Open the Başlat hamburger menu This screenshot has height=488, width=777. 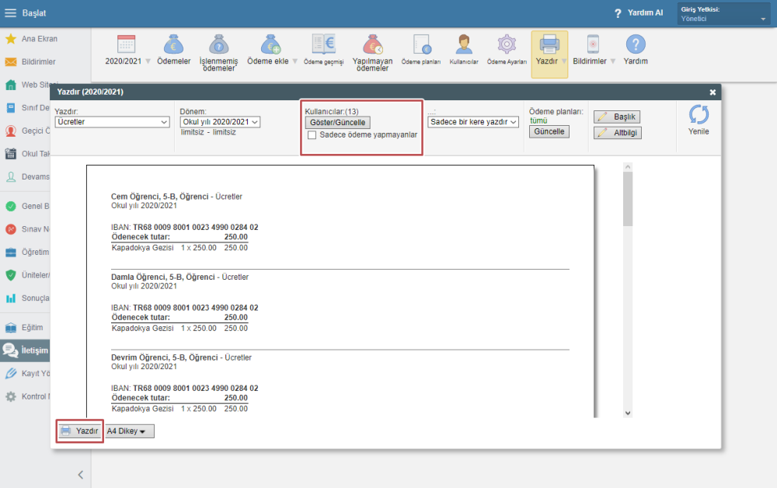tap(10, 13)
